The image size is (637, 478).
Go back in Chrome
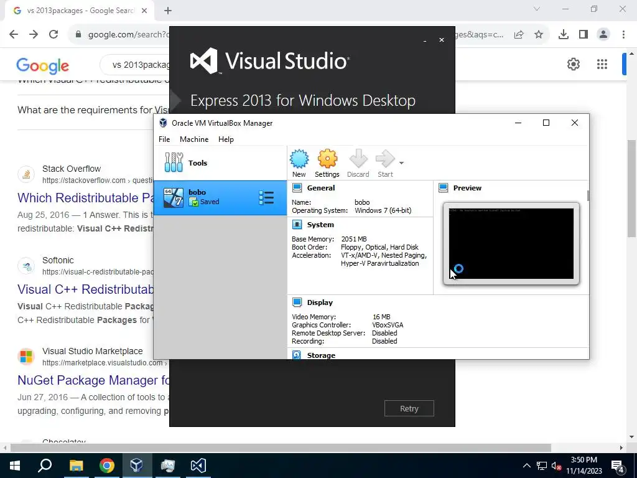[14, 34]
